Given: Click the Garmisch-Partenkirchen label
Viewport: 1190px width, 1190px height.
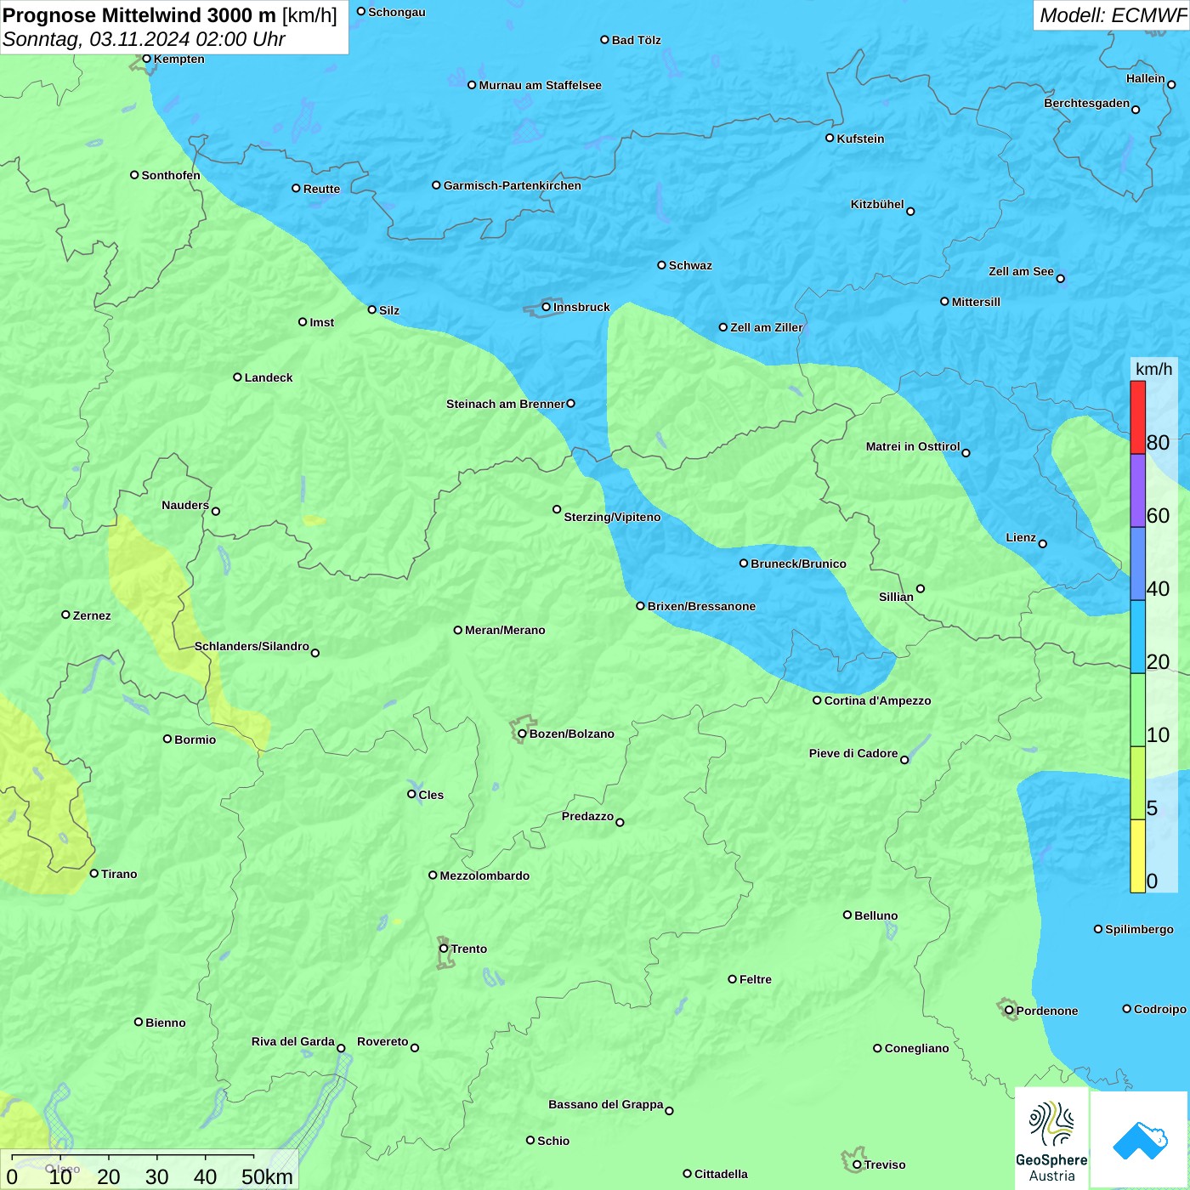Looking at the screenshot, I should [x=513, y=185].
